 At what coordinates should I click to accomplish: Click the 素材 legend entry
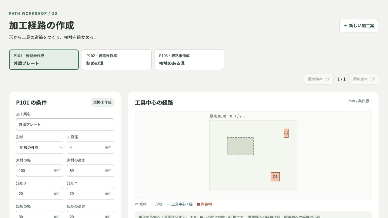(x=141, y=204)
